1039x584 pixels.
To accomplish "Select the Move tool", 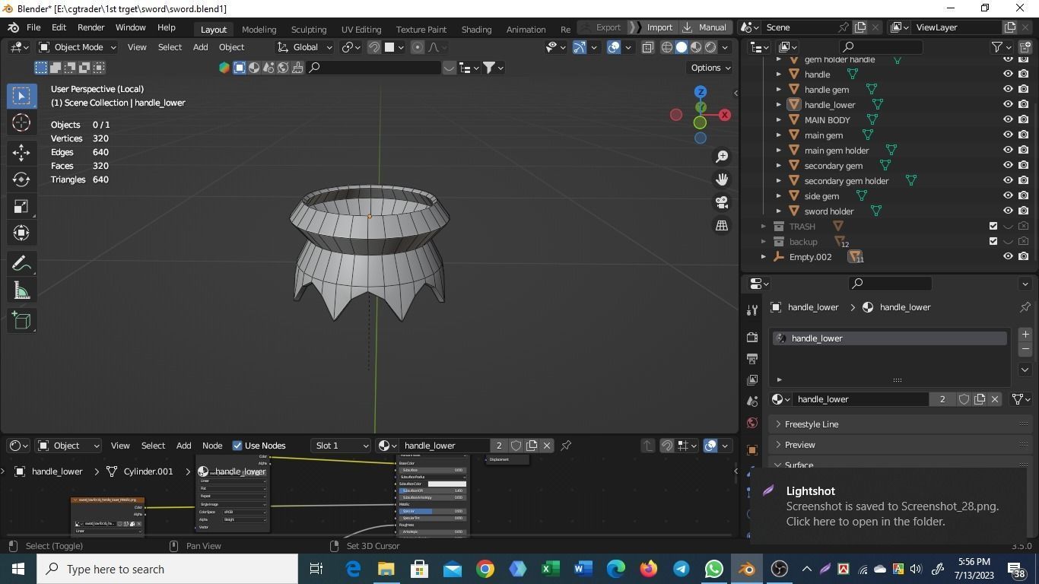I will coord(21,152).
